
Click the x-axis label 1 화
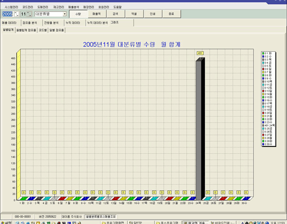[x=22, y=203]
